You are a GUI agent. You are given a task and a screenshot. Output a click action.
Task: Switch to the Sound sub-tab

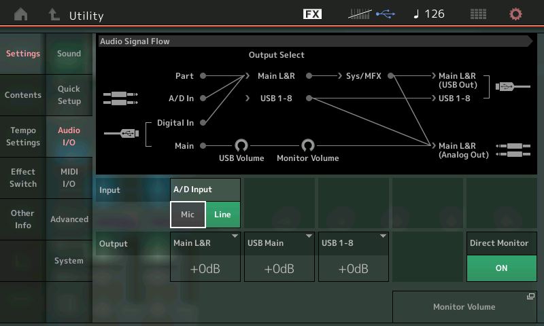(69, 54)
